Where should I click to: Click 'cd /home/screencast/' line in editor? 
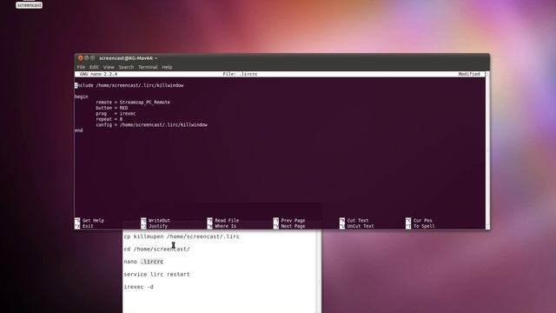(x=156, y=250)
